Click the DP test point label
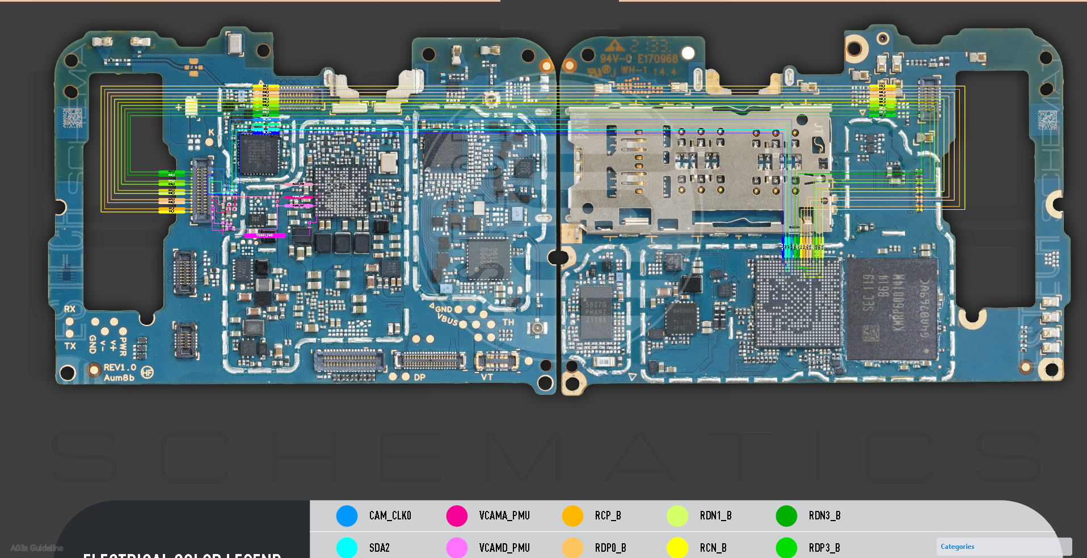The height and width of the screenshot is (558, 1087). [419, 377]
